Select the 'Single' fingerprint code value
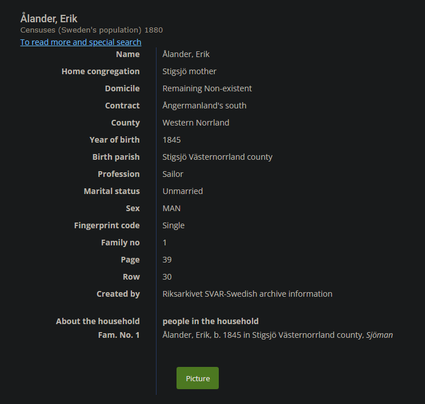The width and height of the screenshot is (425, 404). [173, 225]
